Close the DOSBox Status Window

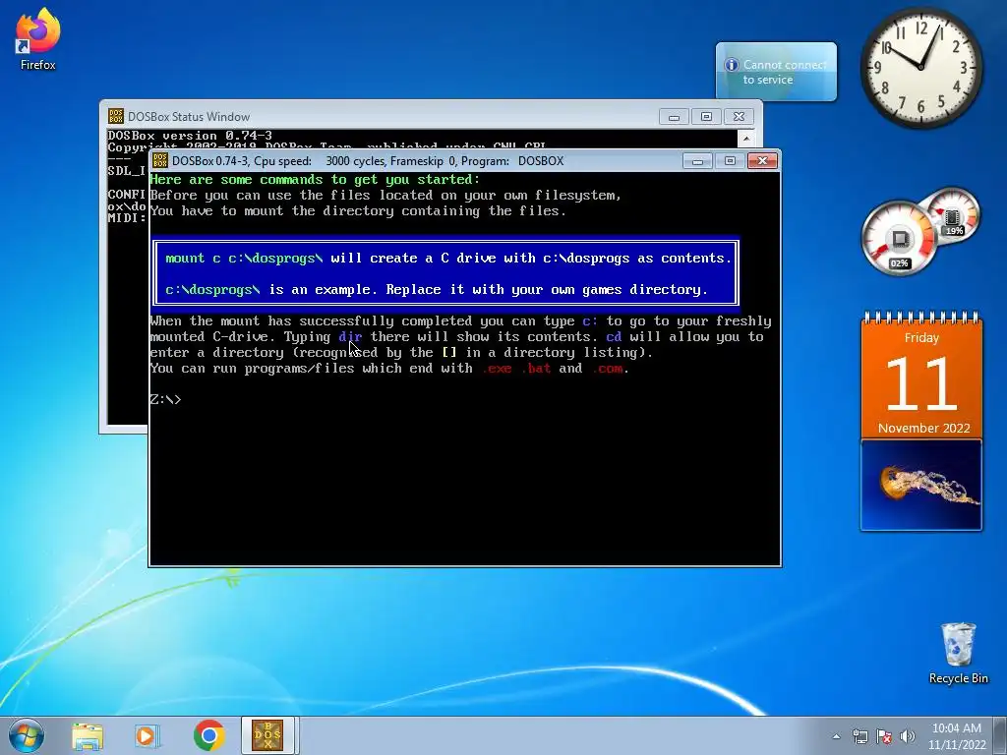click(739, 117)
